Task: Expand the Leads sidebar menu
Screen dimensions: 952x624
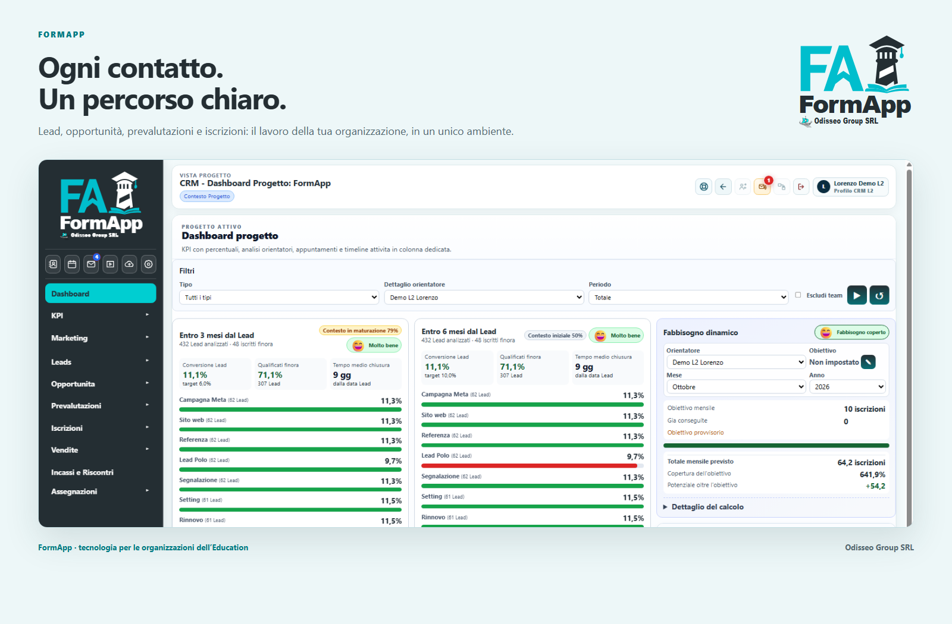Action: click(x=101, y=362)
